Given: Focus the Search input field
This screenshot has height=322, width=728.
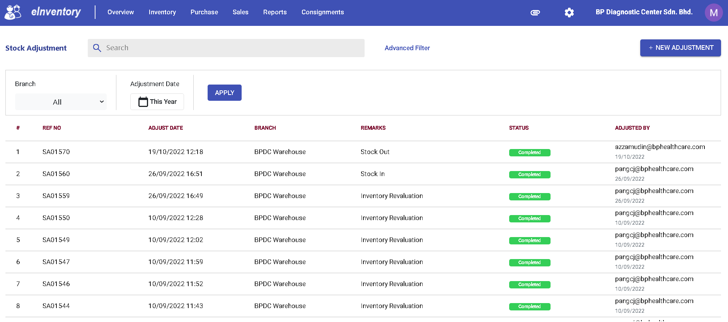Looking at the screenshot, I should (226, 48).
